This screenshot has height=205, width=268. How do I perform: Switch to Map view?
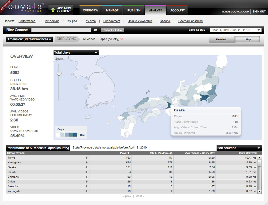click(248, 40)
